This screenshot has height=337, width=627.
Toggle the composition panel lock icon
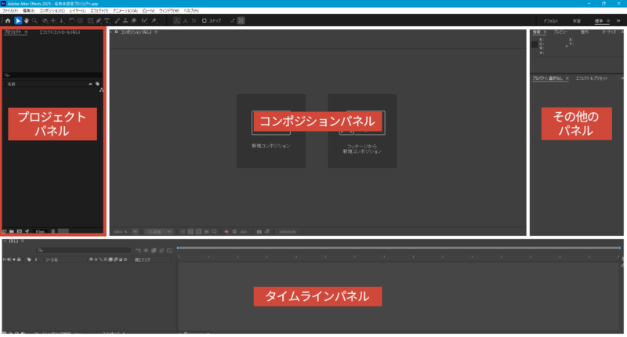[x=116, y=32]
